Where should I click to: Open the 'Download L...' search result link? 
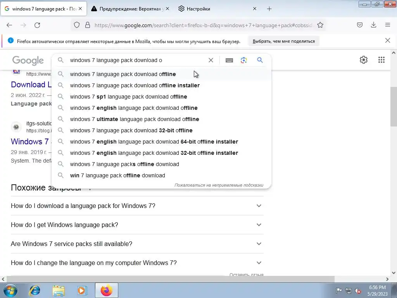click(x=31, y=85)
